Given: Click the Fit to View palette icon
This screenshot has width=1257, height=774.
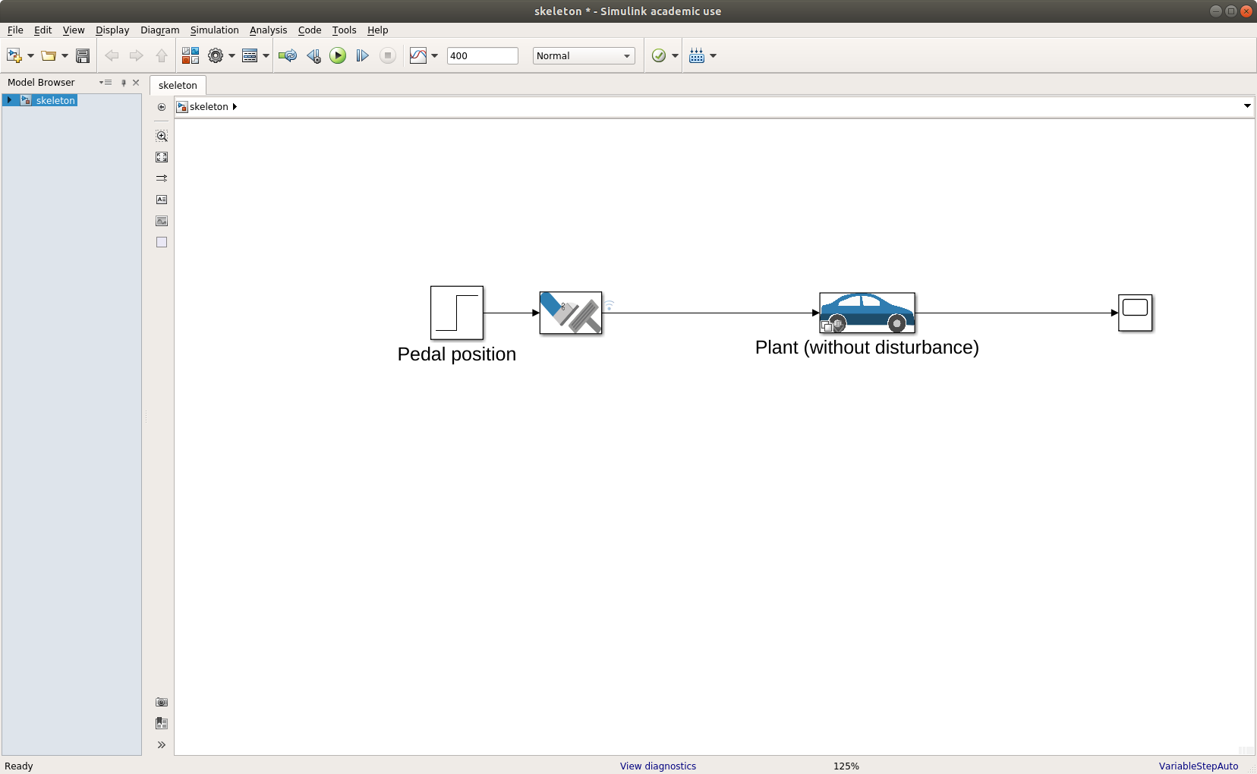Looking at the screenshot, I should (162, 157).
